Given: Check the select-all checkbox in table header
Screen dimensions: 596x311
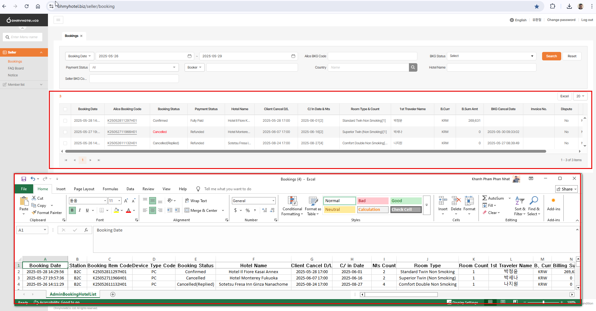Looking at the screenshot, I should click(65, 109).
